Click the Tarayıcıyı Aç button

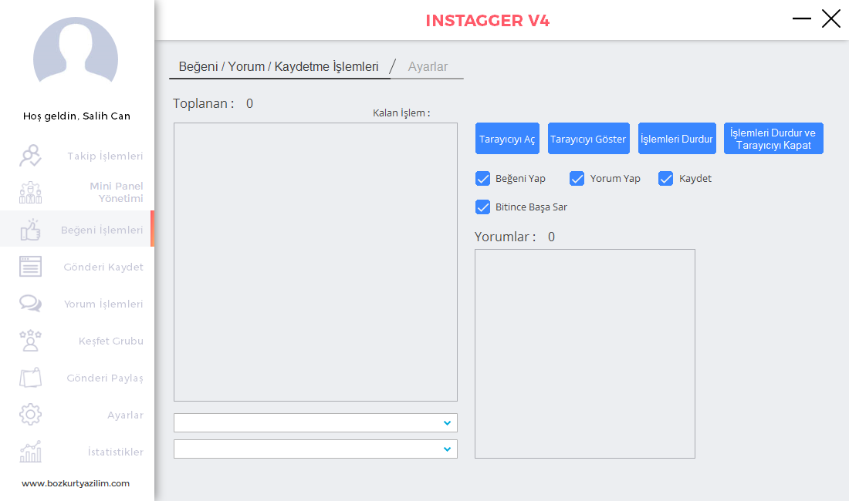507,139
